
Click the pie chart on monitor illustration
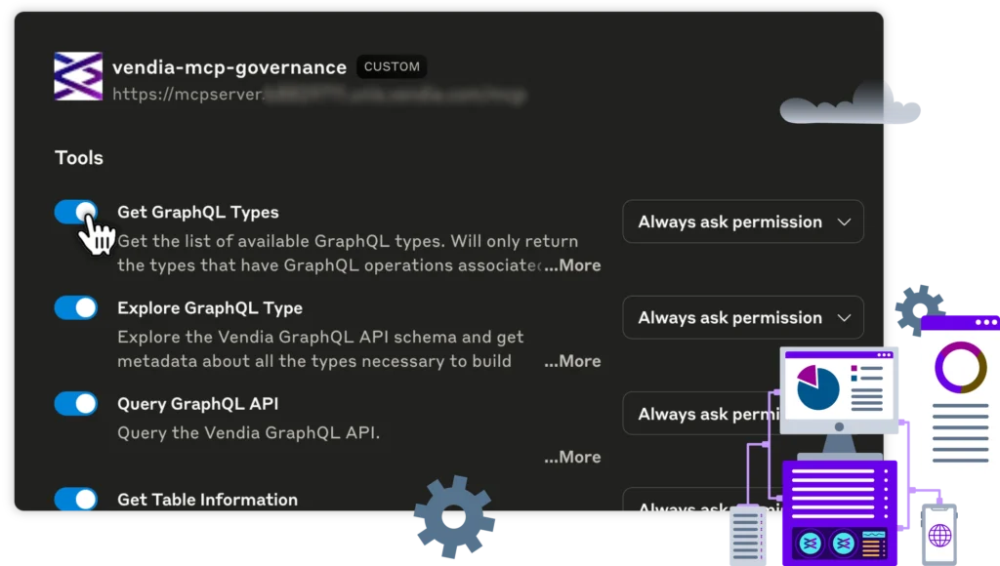[x=817, y=387]
